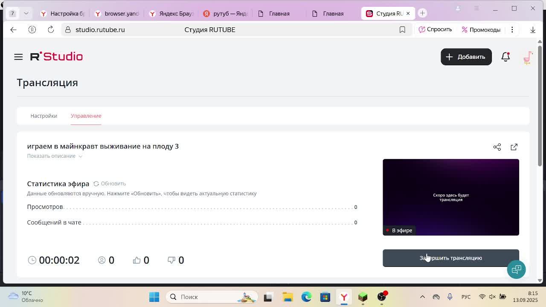Switch to the Настройки tab

tap(44, 116)
